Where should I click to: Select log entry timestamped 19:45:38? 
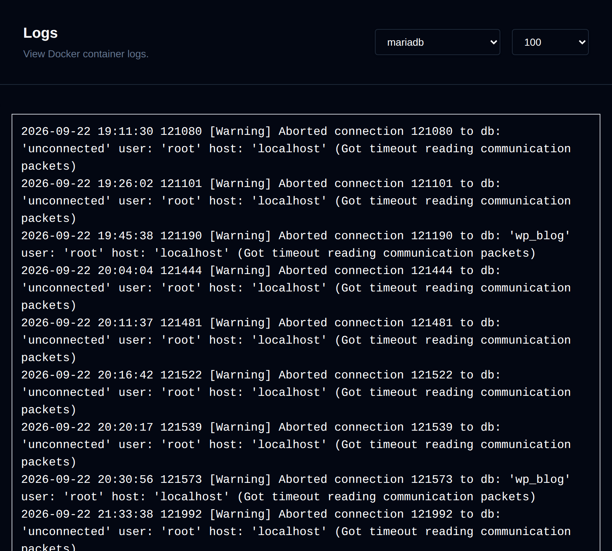(x=296, y=244)
